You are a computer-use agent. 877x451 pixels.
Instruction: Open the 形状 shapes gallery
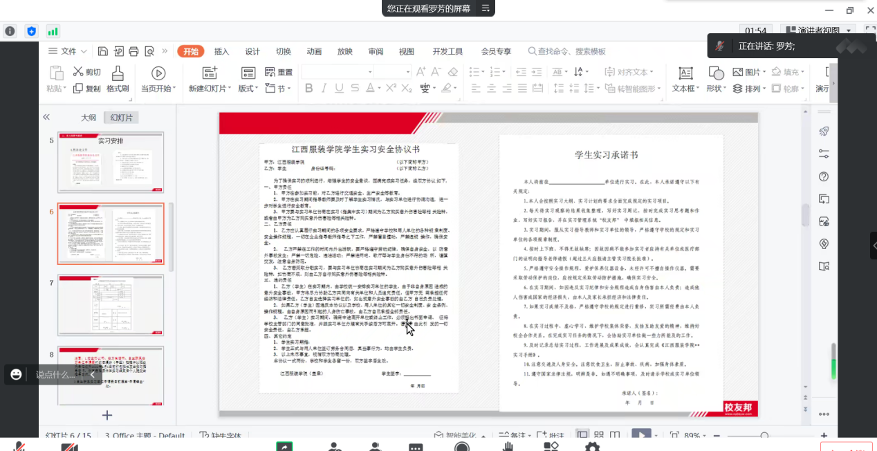tap(716, 79)
